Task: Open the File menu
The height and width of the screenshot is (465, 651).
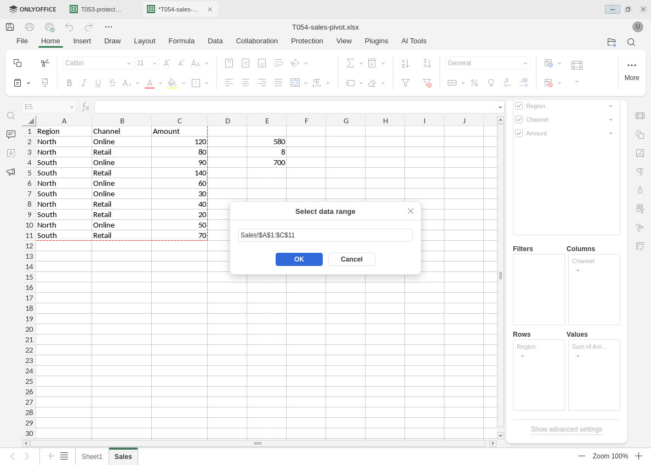Action: [22, 41]
